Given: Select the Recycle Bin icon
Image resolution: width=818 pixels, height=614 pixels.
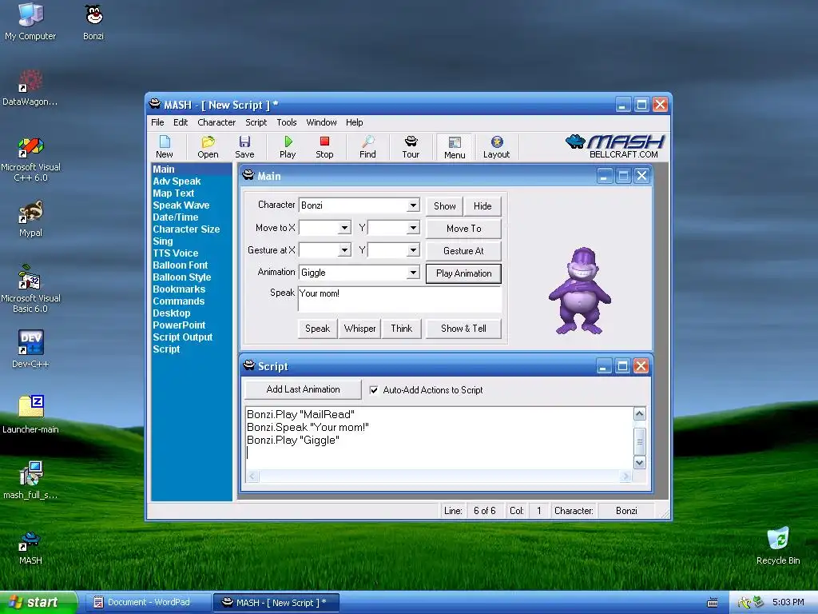Looking at the screenshot, I should tap(778, 545).
